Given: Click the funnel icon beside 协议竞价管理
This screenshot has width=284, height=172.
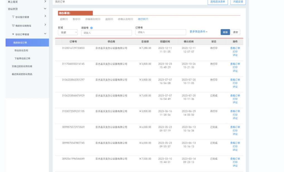Looking at the screenshot, I should click(x=13, y=17).
